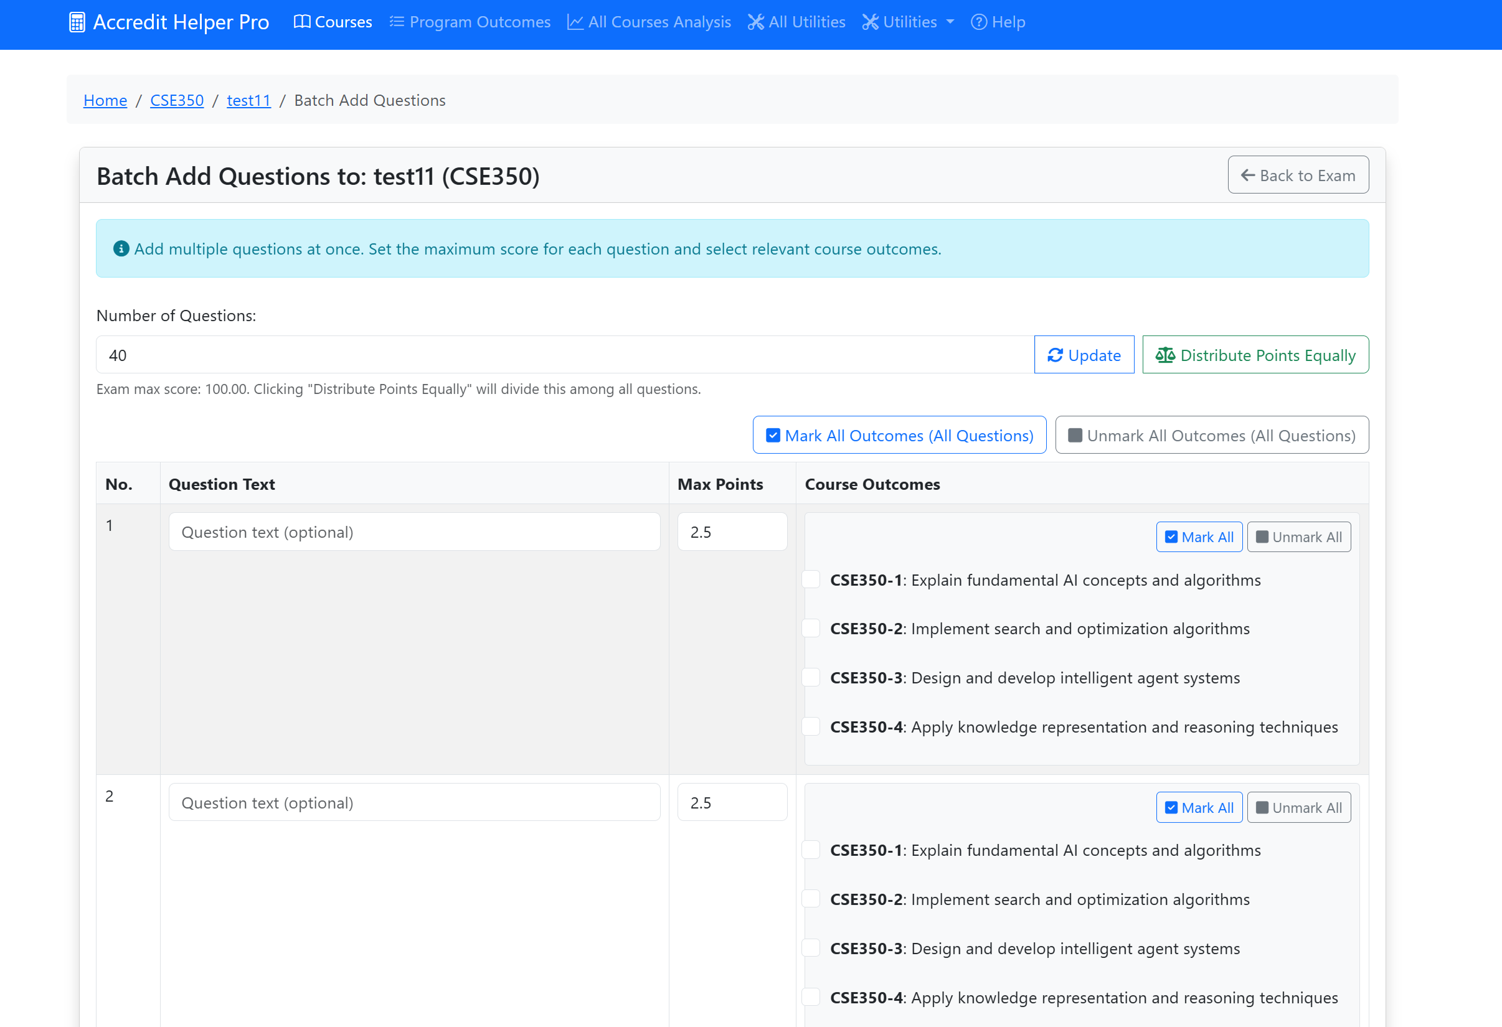Open the All Courses Analysis menu item
Viewport: 1502px width, 1027px height.
point(659,22)
